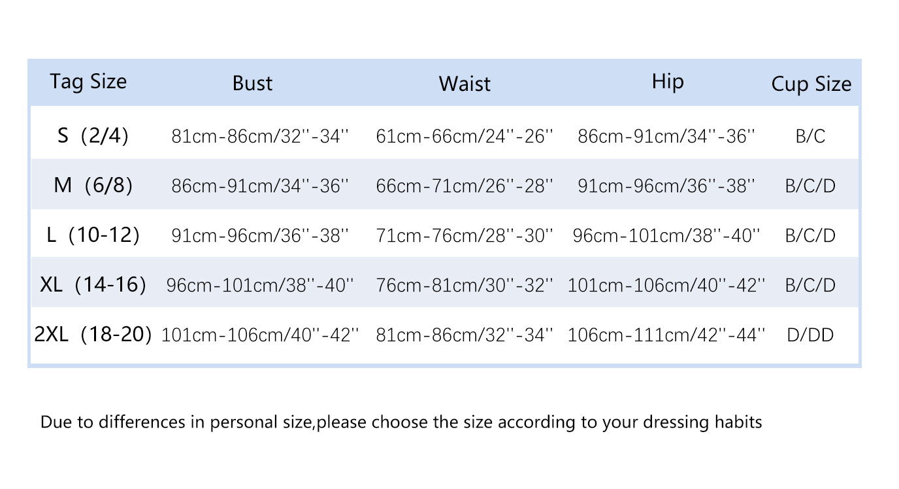This screenshot has height=489, width=899.
Task: Click the personal size disclaimer text
Action: pos(401,422)
